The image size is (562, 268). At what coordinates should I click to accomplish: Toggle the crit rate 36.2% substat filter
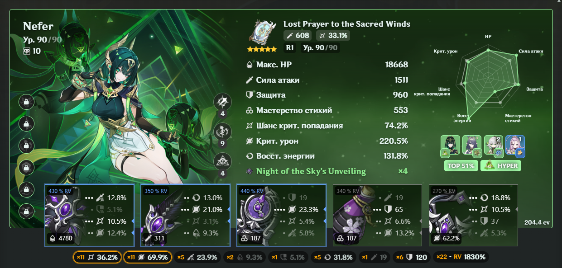(97, 257)
